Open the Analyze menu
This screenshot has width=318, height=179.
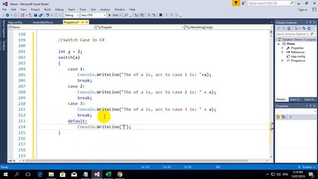(x=105, y=9)
